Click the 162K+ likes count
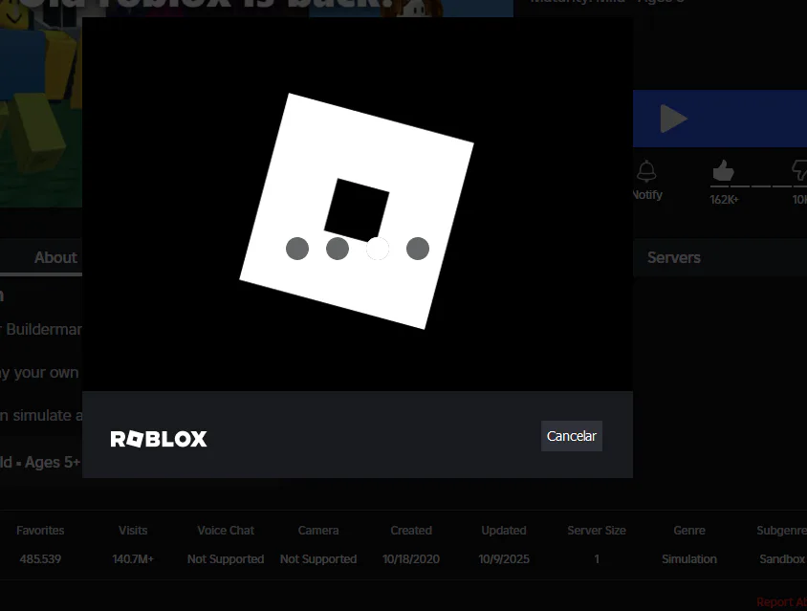This screenshot has width=807, height=611. pyautogui.click(x=724, y=200)
